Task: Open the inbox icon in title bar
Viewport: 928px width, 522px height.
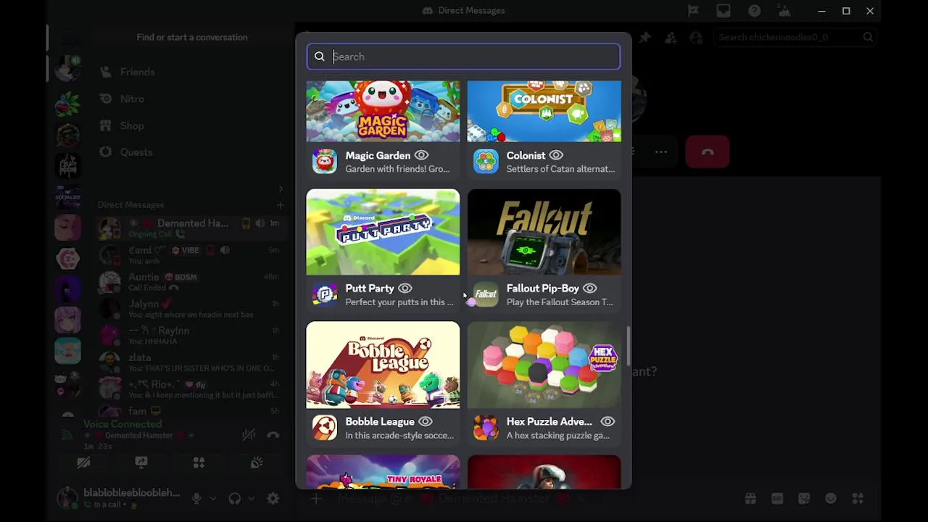Action: (x=724, y=11)
